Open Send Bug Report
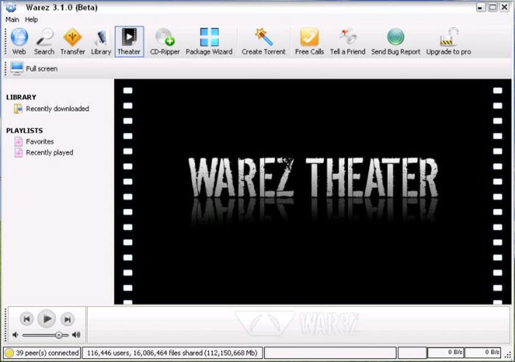Image resolution: width=515 pixels, height=362 pixels. tap(395, 41)
